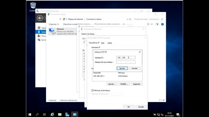The width and height of the screenshot is (209, 117).
Task: Click Ajouter in Adresse TCP/IP dialog
Action: (122, 68)
